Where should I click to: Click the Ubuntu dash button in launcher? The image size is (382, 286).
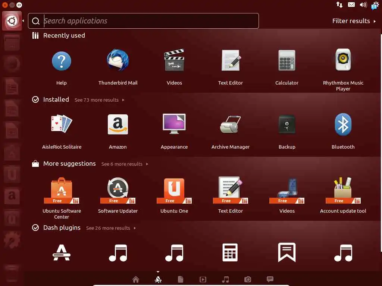(x=12, y=21)
